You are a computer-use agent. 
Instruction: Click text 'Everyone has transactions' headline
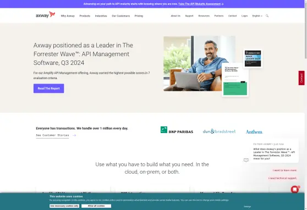pyautogui.click(x=82, y=129)
